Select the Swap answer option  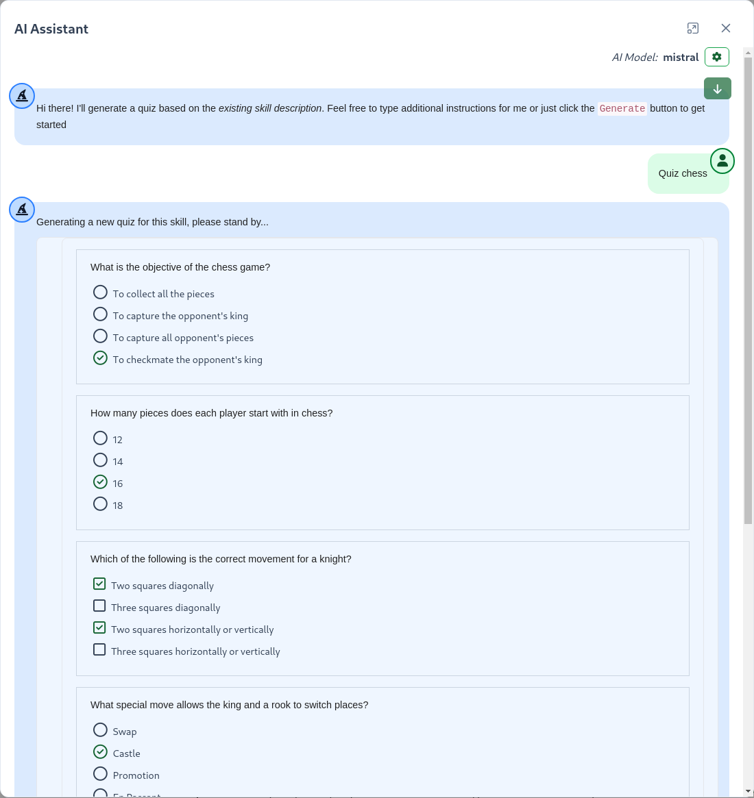[100, 730]
